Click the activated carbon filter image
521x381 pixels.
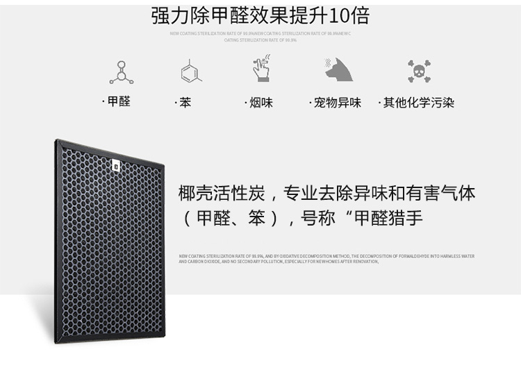point(110,242)
